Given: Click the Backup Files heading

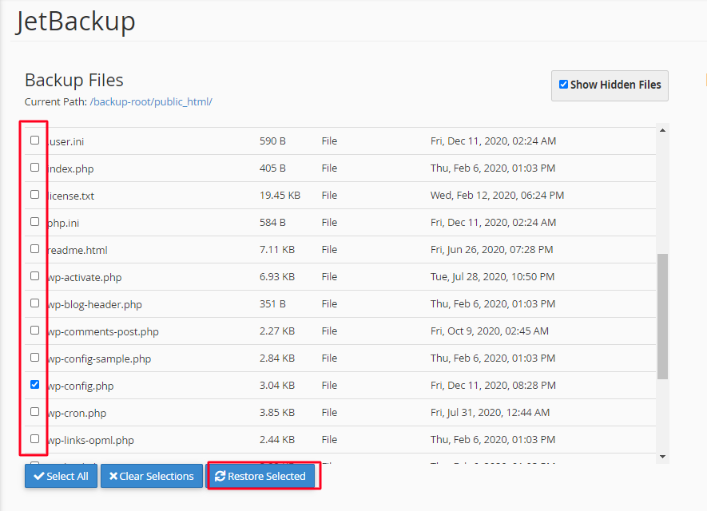Looking at the screenshot, I should point(74,80).
